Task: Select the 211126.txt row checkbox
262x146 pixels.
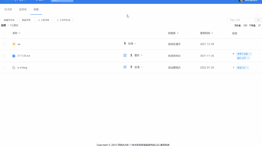Action: 5,56
